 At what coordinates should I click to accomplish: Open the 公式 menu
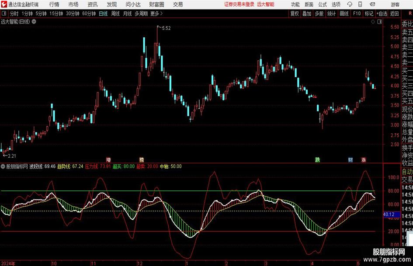(x=322, y=4)
